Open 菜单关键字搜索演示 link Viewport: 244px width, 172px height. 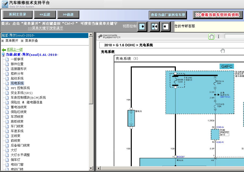tap(45, 28)
